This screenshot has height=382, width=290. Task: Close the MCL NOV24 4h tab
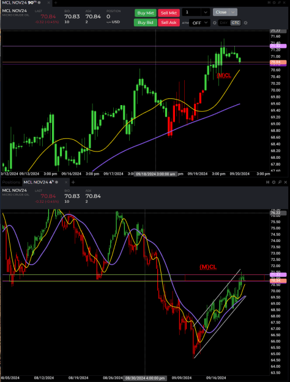(66, 182)
